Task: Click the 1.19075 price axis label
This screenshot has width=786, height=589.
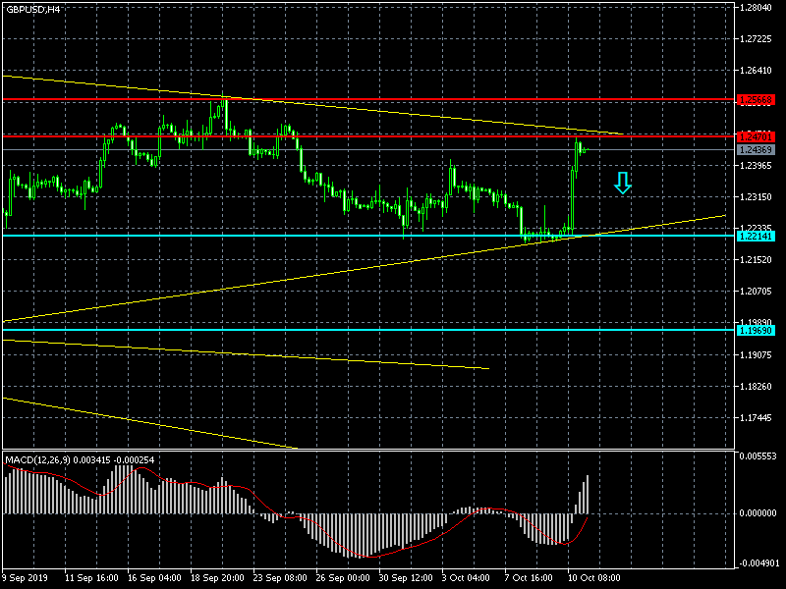Action: pyautogui.click(x=756, y=354)
